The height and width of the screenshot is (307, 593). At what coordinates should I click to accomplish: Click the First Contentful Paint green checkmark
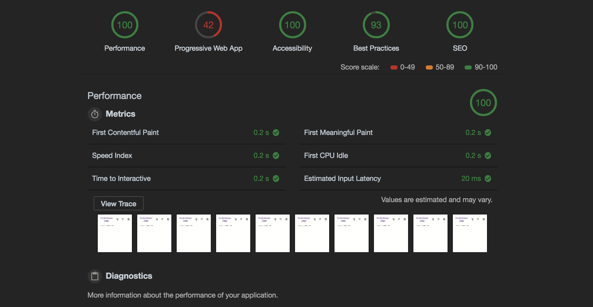(x=276, y=133)
